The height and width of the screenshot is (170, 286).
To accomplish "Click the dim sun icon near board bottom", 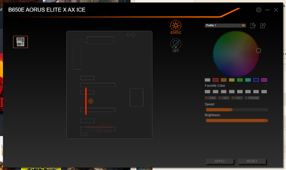I will 99,132.
